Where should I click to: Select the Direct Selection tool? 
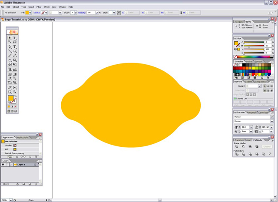(x=15, y=38)
